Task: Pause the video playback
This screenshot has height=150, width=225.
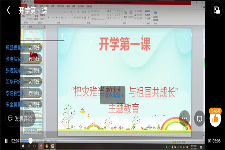Action: coord(6,141)
